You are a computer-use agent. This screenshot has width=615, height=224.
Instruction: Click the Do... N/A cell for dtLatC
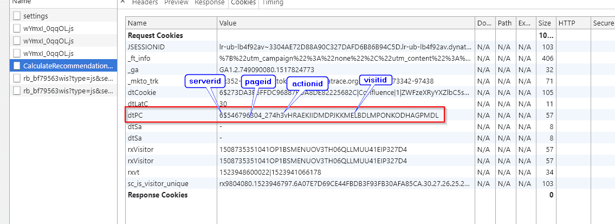[484, 104]
